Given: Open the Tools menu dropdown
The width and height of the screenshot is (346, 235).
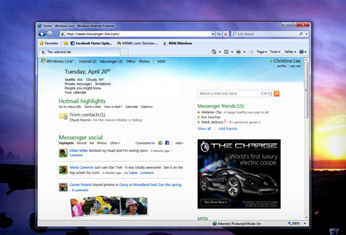Looking at the screenshot, I should tap(275, 52).
